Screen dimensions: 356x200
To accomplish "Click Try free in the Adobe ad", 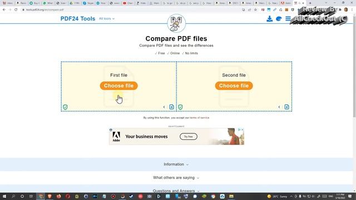I will pos(189,137).
